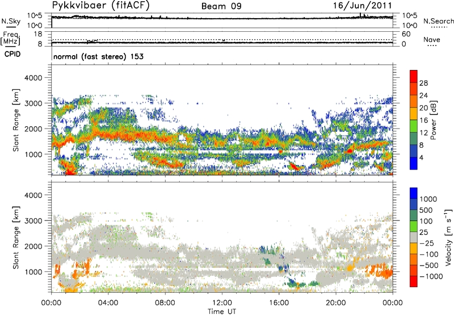The height and width of the screenshot is (315, 454).
Task: Click the 08:00 time tick label
Action: coord(165,303)
